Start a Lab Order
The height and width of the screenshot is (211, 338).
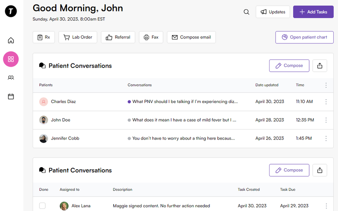[x=78, y=37]
